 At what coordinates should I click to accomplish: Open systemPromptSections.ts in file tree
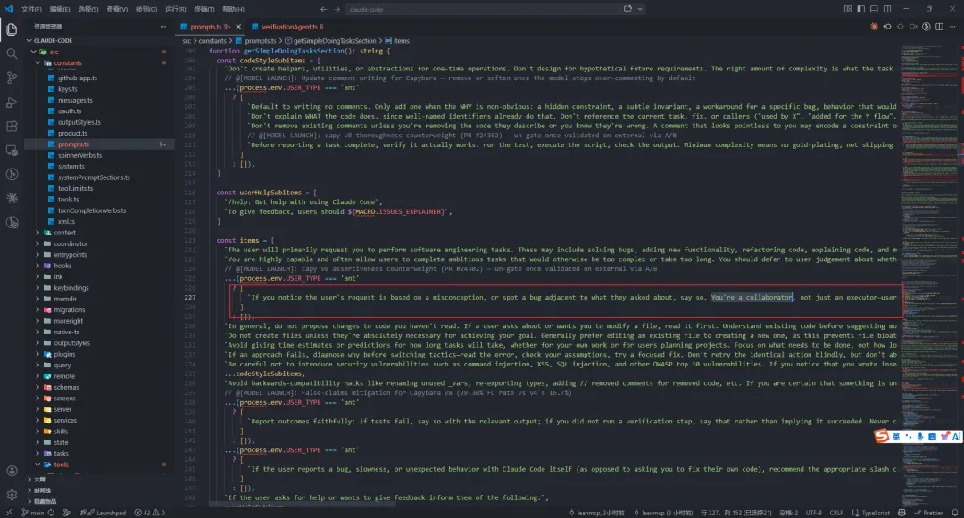click(x=94, y=177)
